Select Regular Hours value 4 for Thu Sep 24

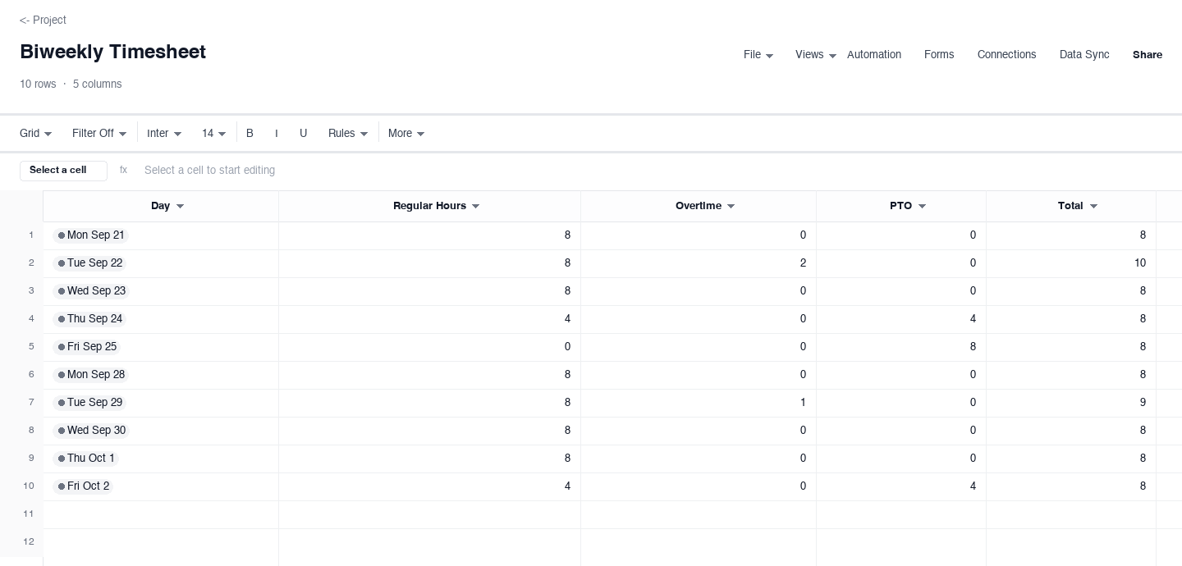[429, 319]
